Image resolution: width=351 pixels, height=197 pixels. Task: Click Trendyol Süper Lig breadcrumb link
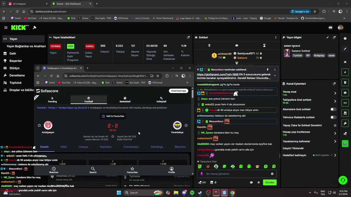73,108
